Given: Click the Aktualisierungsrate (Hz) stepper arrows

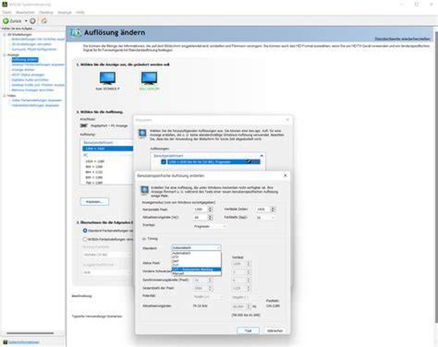Looking at the screenshot, I should tap(210, 218).
